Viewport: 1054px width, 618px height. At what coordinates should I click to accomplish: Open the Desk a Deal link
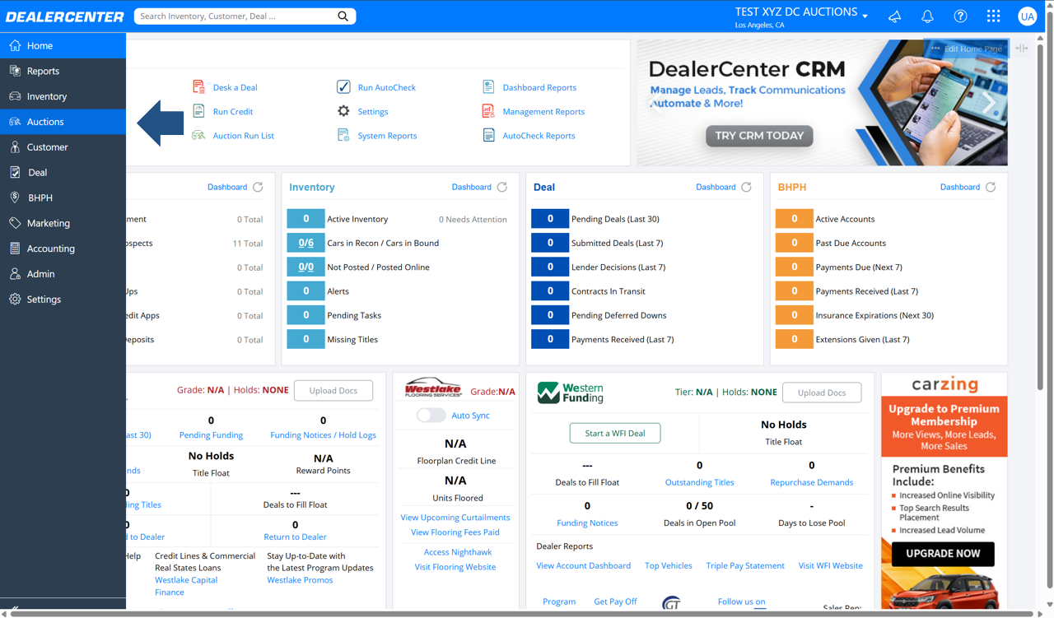coord(235,87)
